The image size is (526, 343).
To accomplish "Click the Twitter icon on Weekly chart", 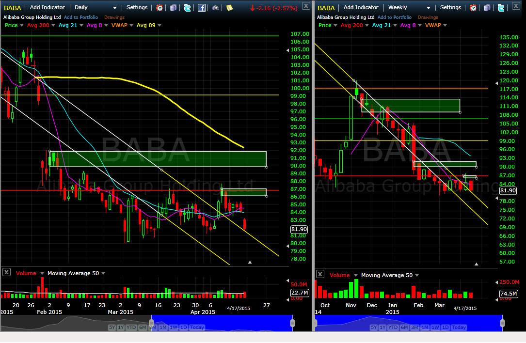I will 501,7.
